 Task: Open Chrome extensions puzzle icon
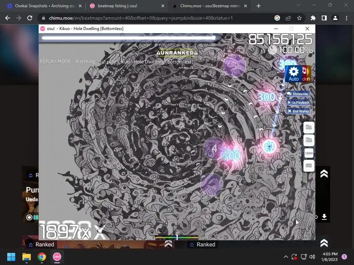click(313, 18)
